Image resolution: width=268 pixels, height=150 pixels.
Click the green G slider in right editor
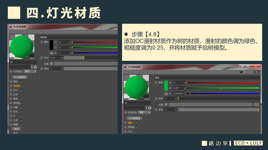point(223,88)
